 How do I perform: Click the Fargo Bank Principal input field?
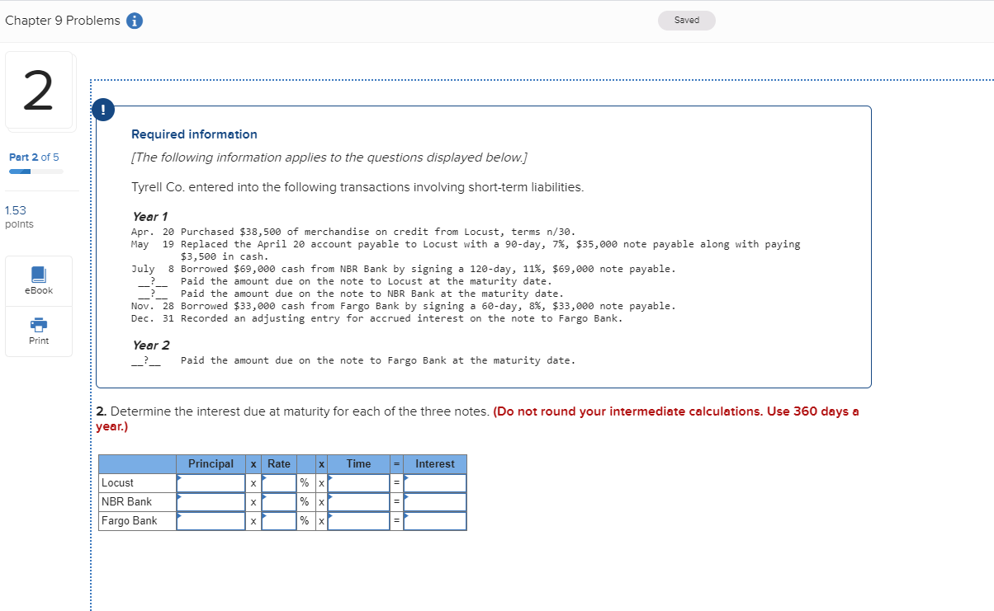tap(211, 521)
